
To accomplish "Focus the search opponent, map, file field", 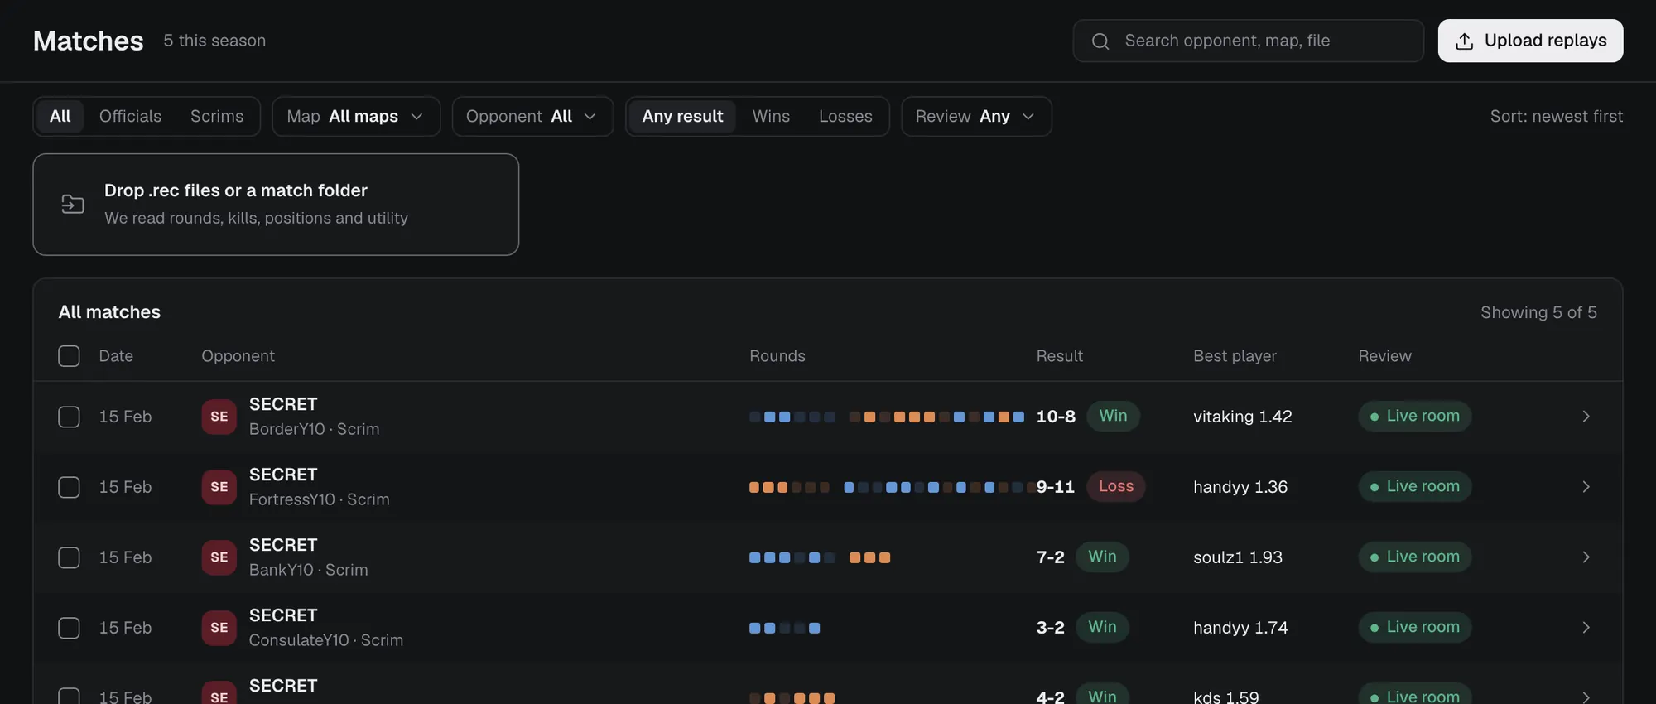I will (x=1248, y=41).
